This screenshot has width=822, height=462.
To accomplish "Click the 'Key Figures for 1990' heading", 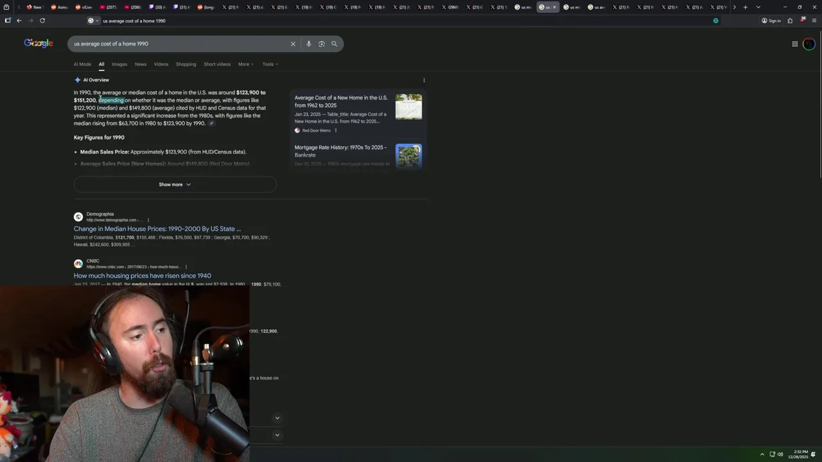I will [99, 137].
